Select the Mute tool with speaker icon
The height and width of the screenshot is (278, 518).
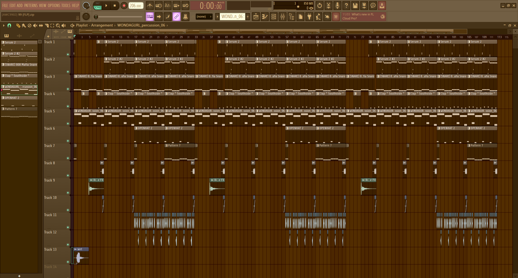click(x=35, y=25)
